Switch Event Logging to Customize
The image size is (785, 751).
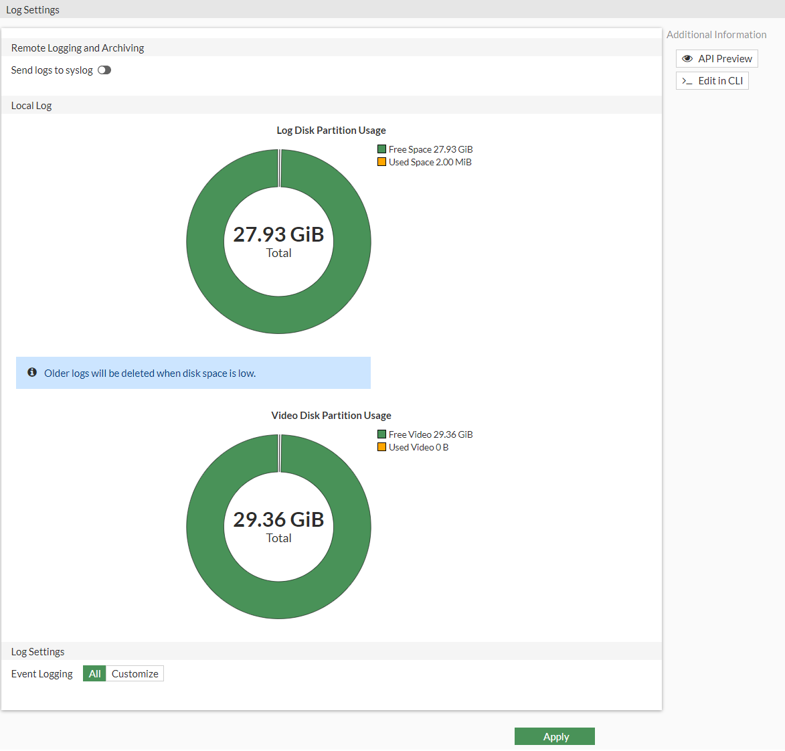135,673
